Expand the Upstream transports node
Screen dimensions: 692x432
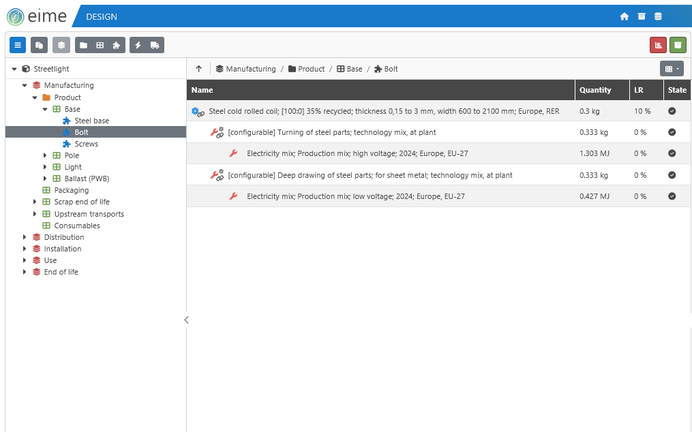tap(34, 214)
